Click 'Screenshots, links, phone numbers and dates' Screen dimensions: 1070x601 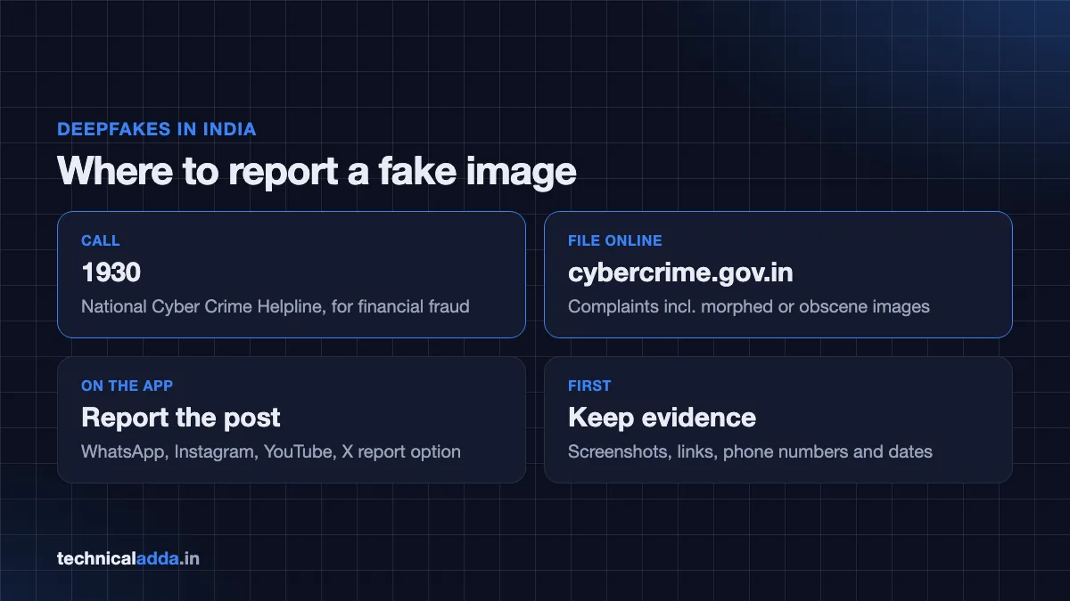pyautogui.click(x=750, y=451)
